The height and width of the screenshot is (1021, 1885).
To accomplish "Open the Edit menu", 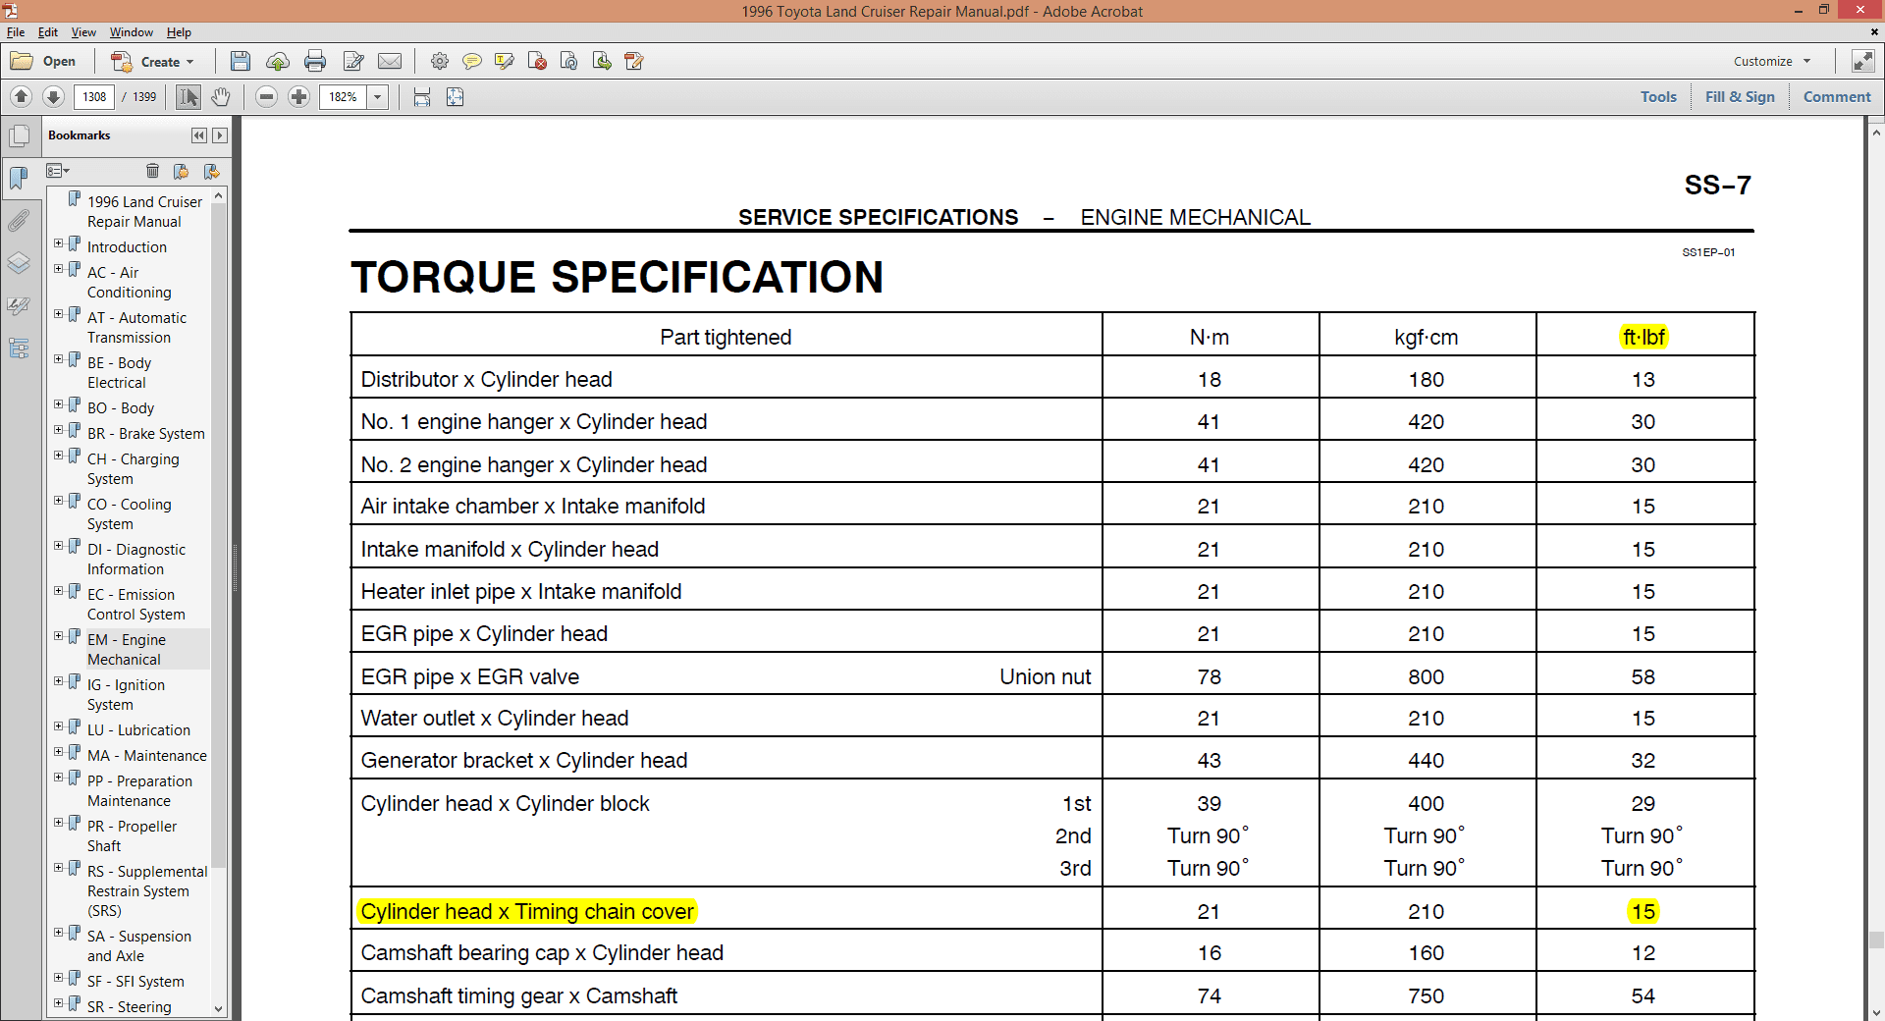I will 48,32.
